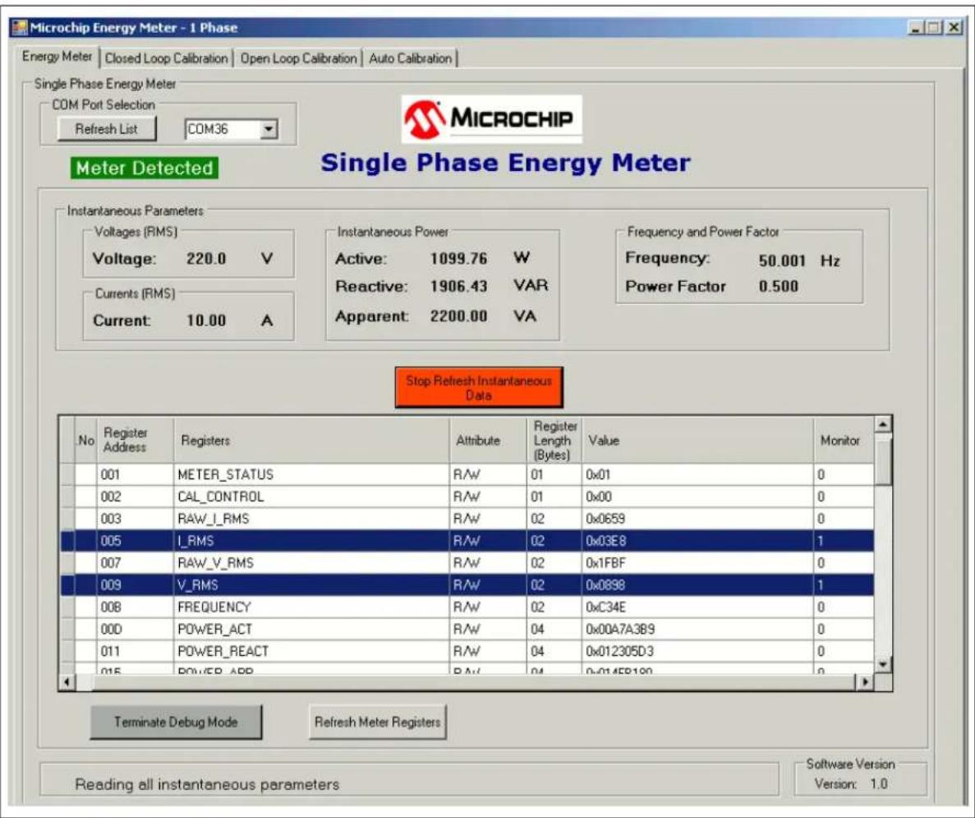Click the horizontal scrollbar right arrow
The height and width of the screenshot is (818, 975).
(864, 682)
